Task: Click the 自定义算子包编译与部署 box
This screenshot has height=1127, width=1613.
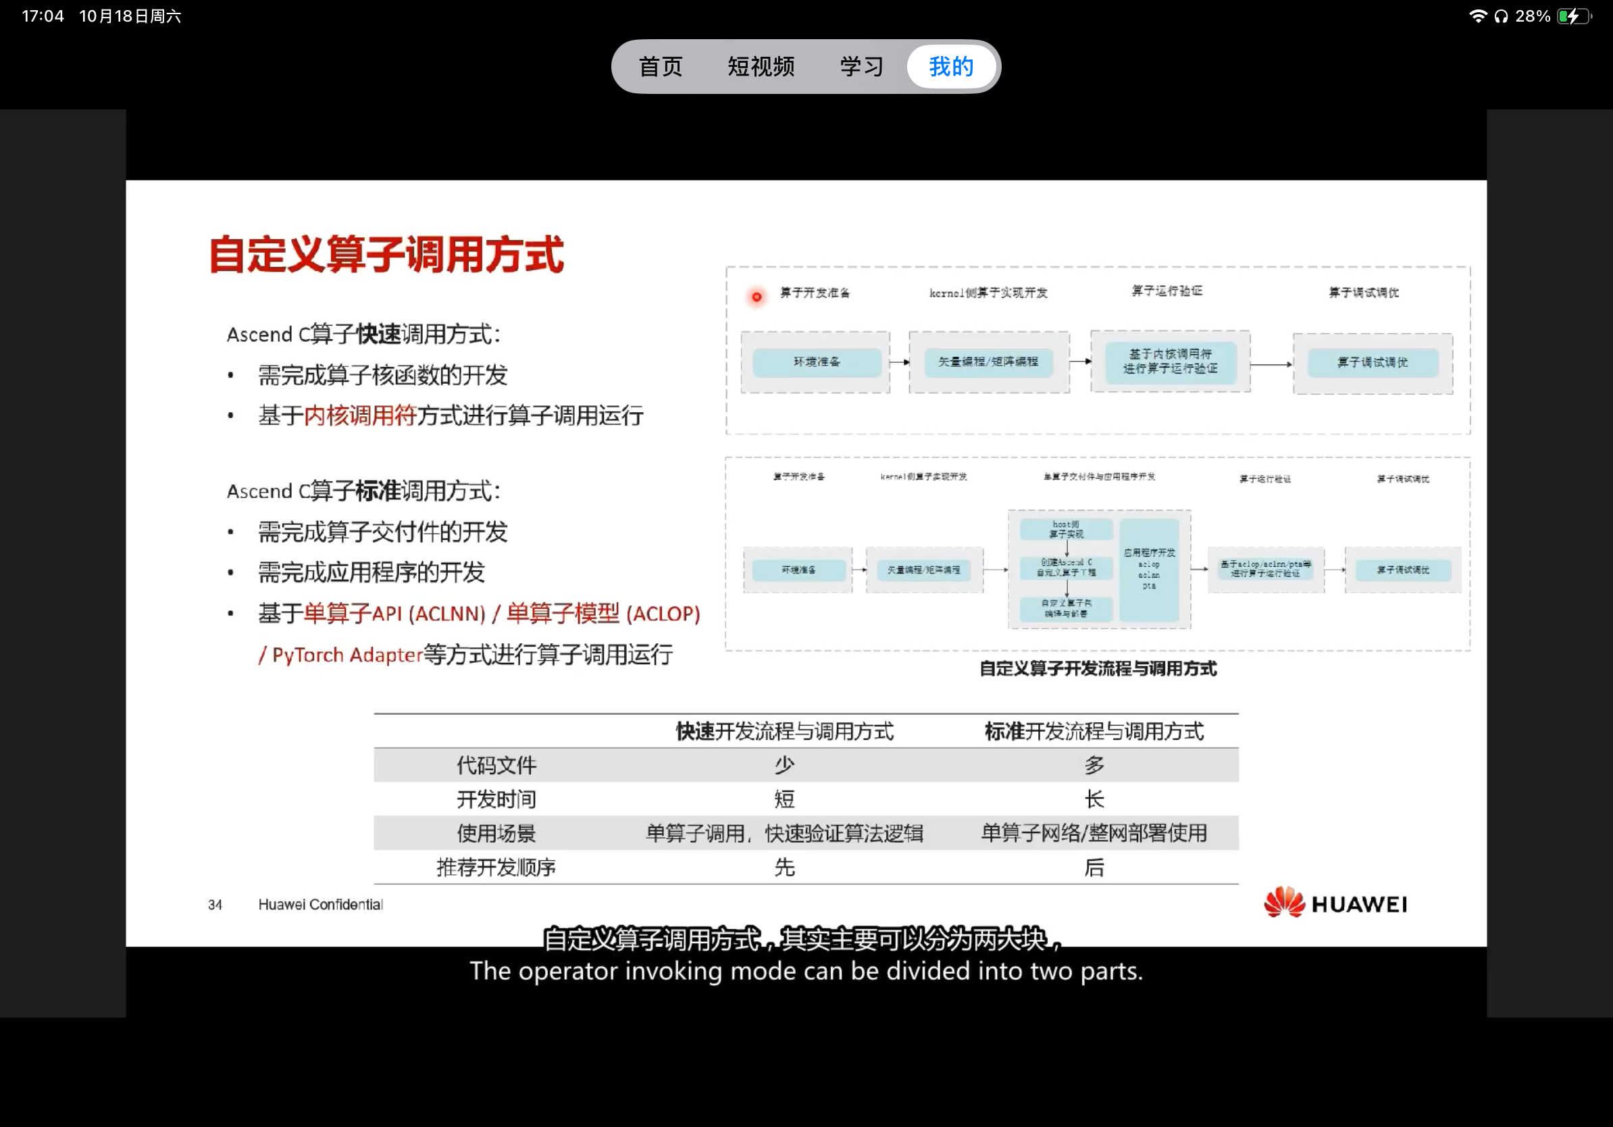Action: (x=1065, y=609)
